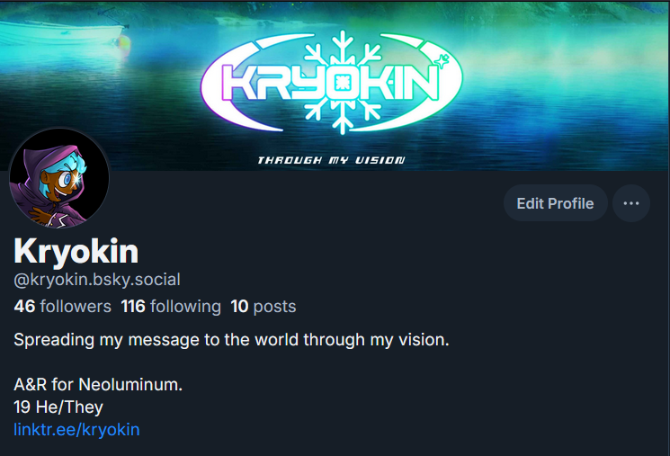Select the THROUGH MY VISION banner tagline

(x=331, y=160)
